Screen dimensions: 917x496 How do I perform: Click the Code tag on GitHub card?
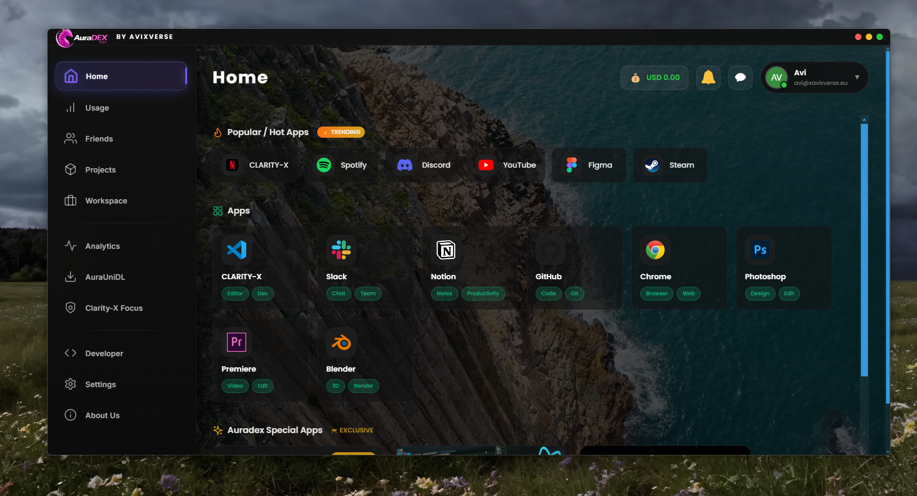pyautogui.click(x=548, y=294)
